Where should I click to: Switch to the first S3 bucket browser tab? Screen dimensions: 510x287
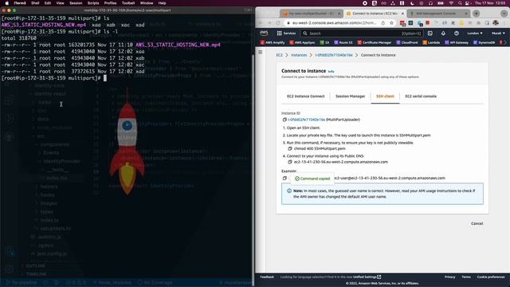[312, 14]
